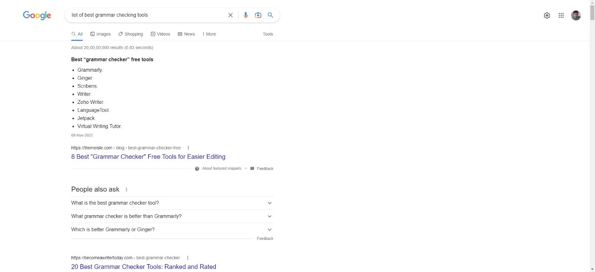
Task: Search by image using camera icon
Action: (x=258, y=15)
